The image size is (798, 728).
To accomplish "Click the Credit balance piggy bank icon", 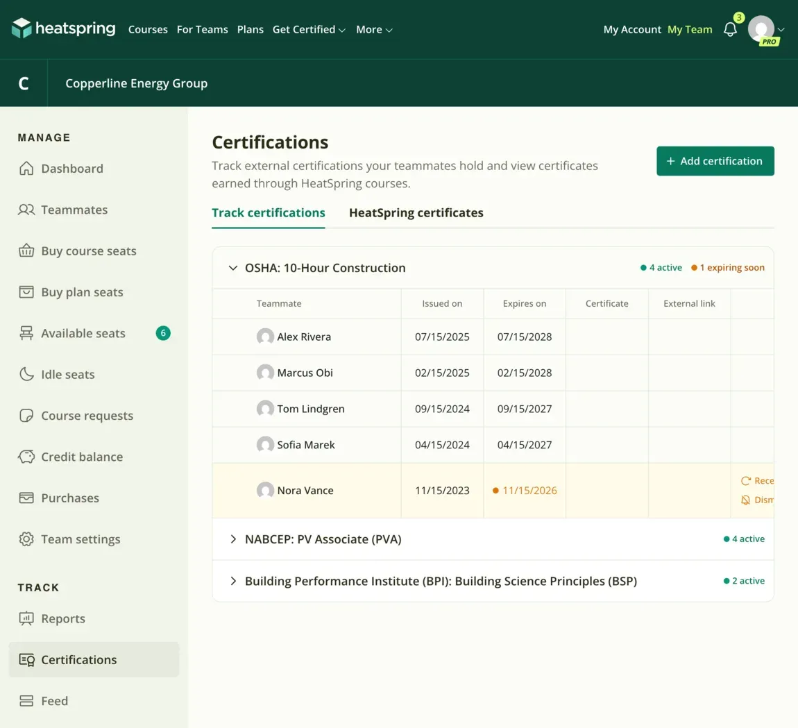I will 26,457.
